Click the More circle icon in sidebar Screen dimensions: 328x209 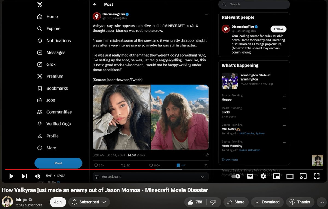click(40, 148)
